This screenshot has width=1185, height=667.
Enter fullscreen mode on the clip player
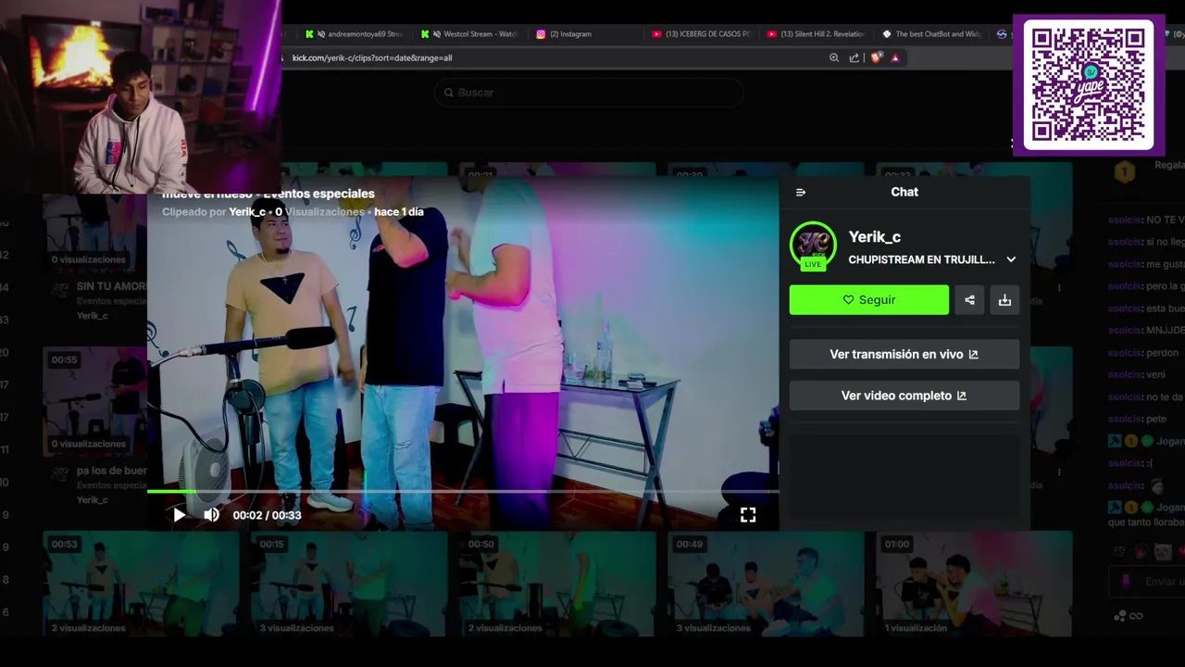748,515
